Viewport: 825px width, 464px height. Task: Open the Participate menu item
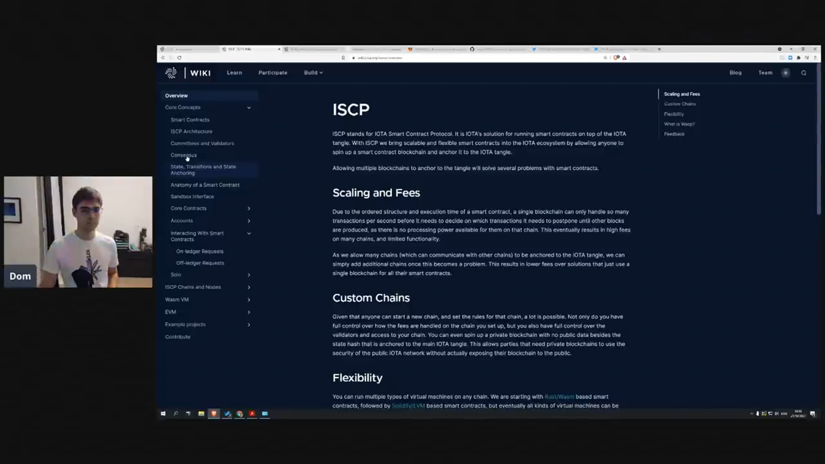[x=273, y=73]
